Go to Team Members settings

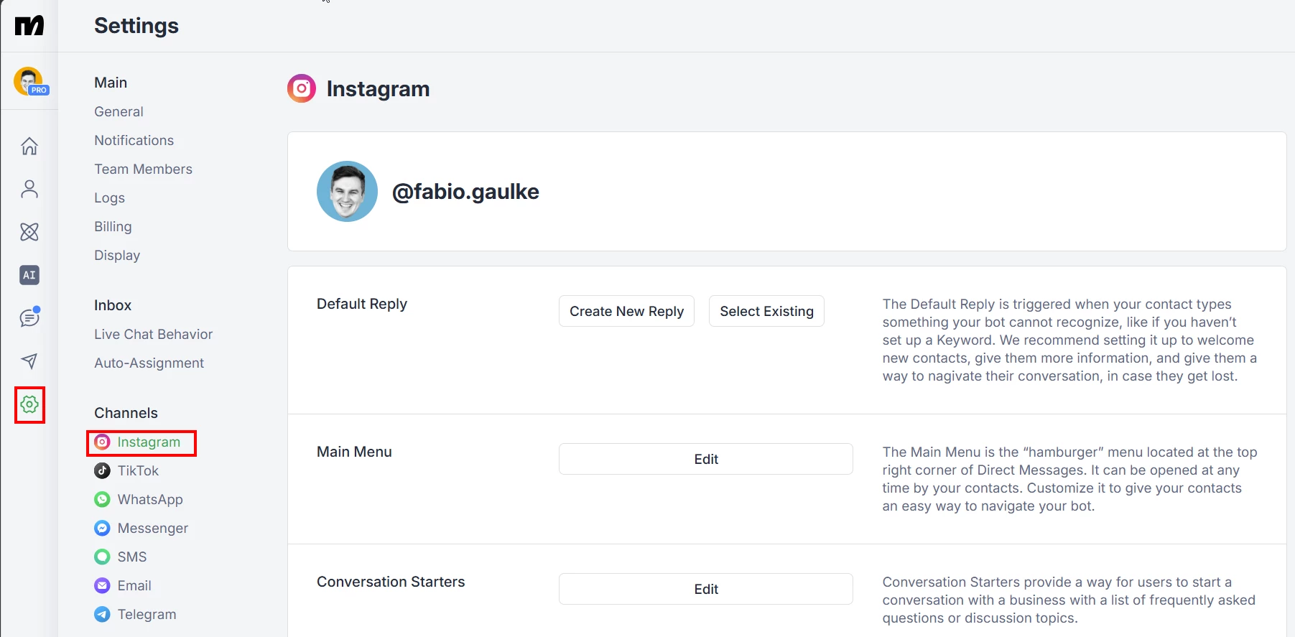click(x=143, y=169)
